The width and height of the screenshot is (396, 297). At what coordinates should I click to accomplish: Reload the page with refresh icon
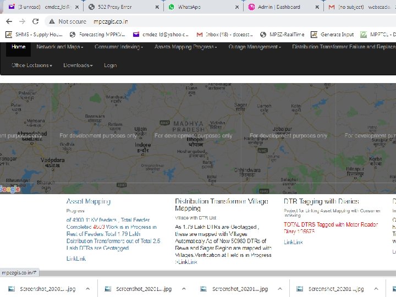pos(35,21)
